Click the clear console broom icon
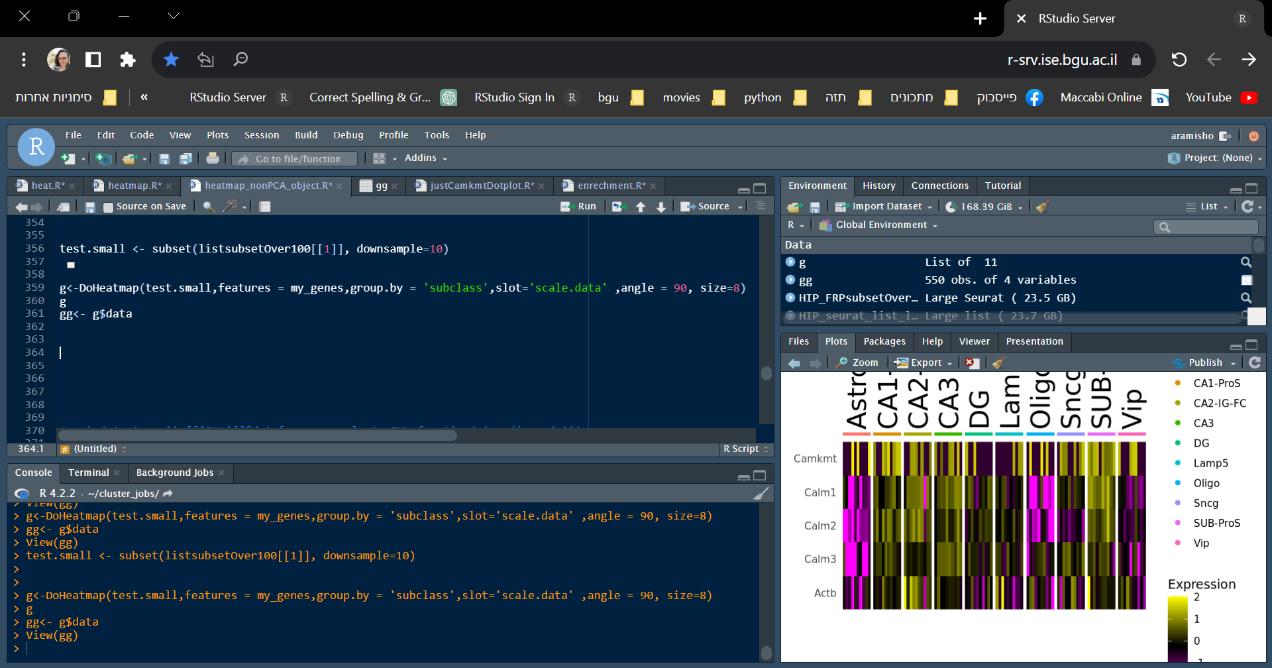 [x=761, y=493]
